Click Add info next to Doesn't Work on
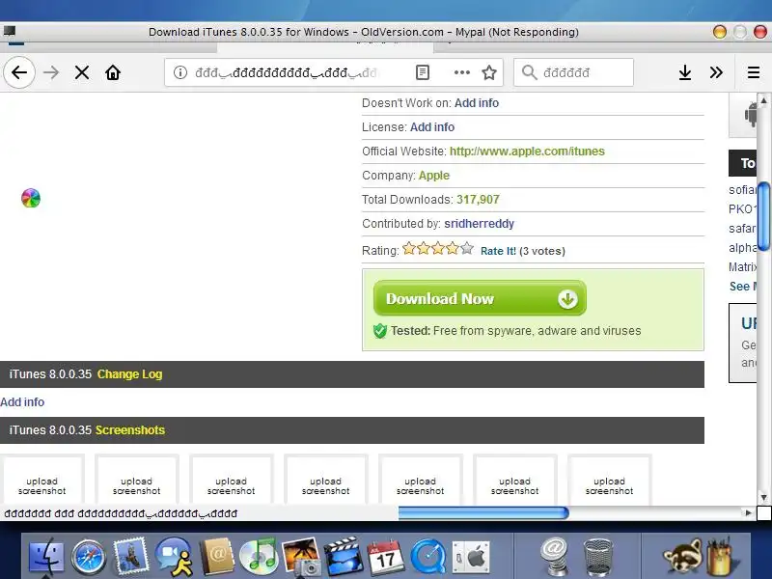The image size is (772, 579). [476, 103]
